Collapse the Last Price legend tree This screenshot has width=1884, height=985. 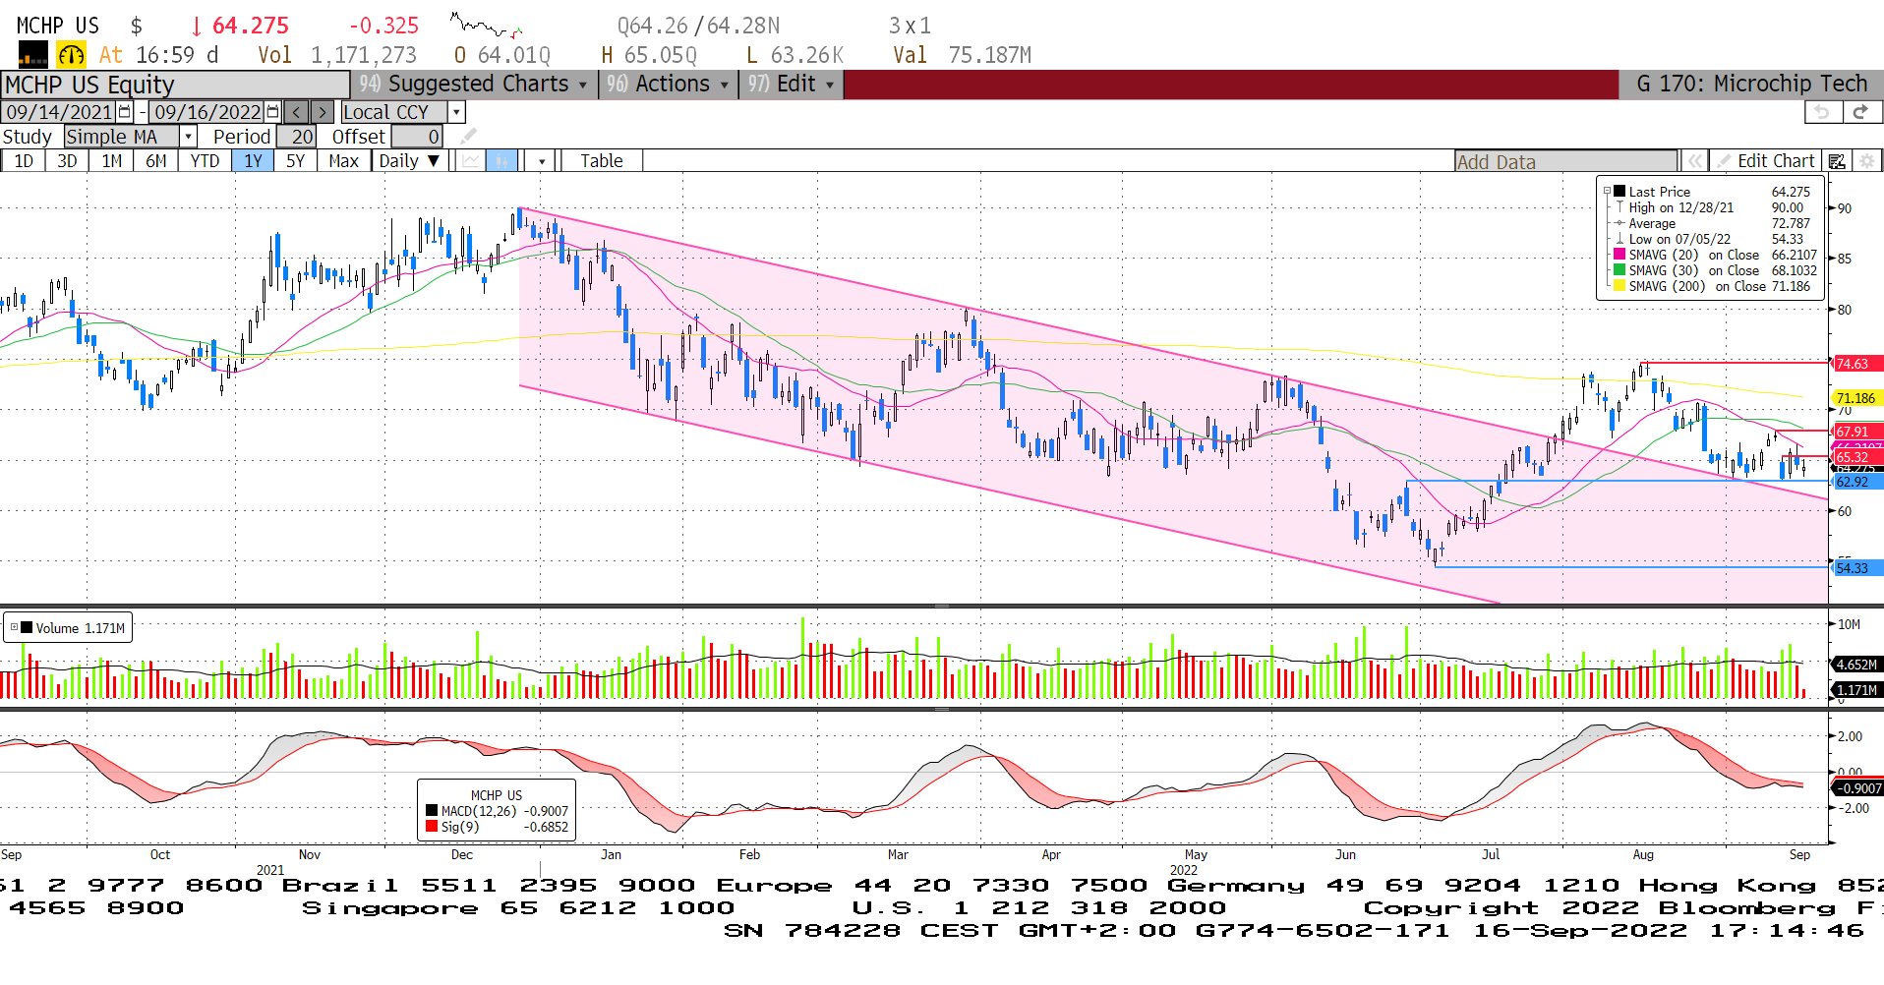(1607, 192)
